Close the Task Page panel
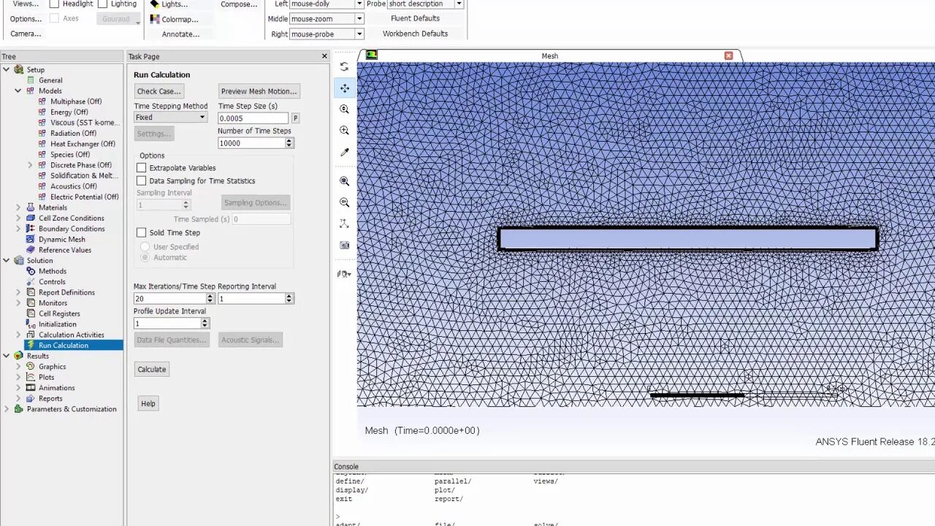The image size is (935, 526). pyautogui.click(x=324, y=56)
